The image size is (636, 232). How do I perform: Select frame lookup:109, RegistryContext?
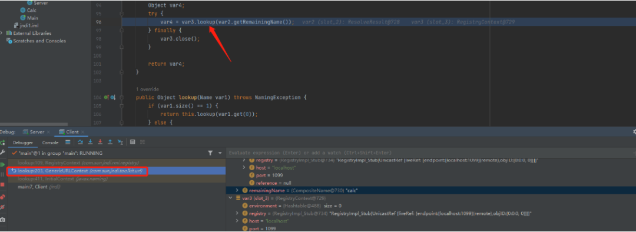pos(117,163)
